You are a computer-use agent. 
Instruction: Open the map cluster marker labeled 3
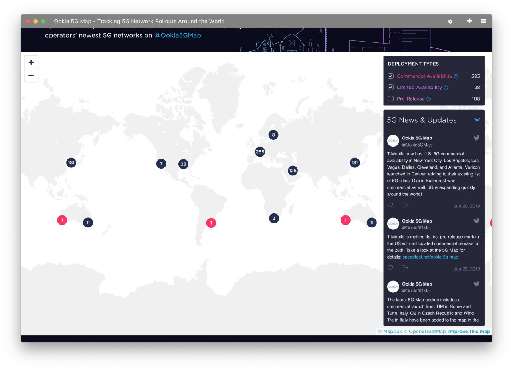pos(274,218)
